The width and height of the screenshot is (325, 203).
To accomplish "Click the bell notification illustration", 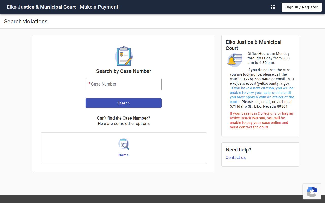I will [235, 60].
